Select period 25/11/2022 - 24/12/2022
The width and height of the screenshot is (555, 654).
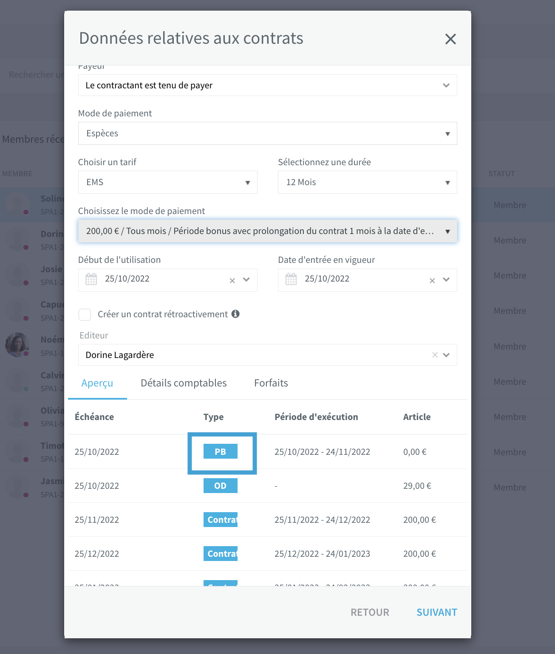pos(322,520)
